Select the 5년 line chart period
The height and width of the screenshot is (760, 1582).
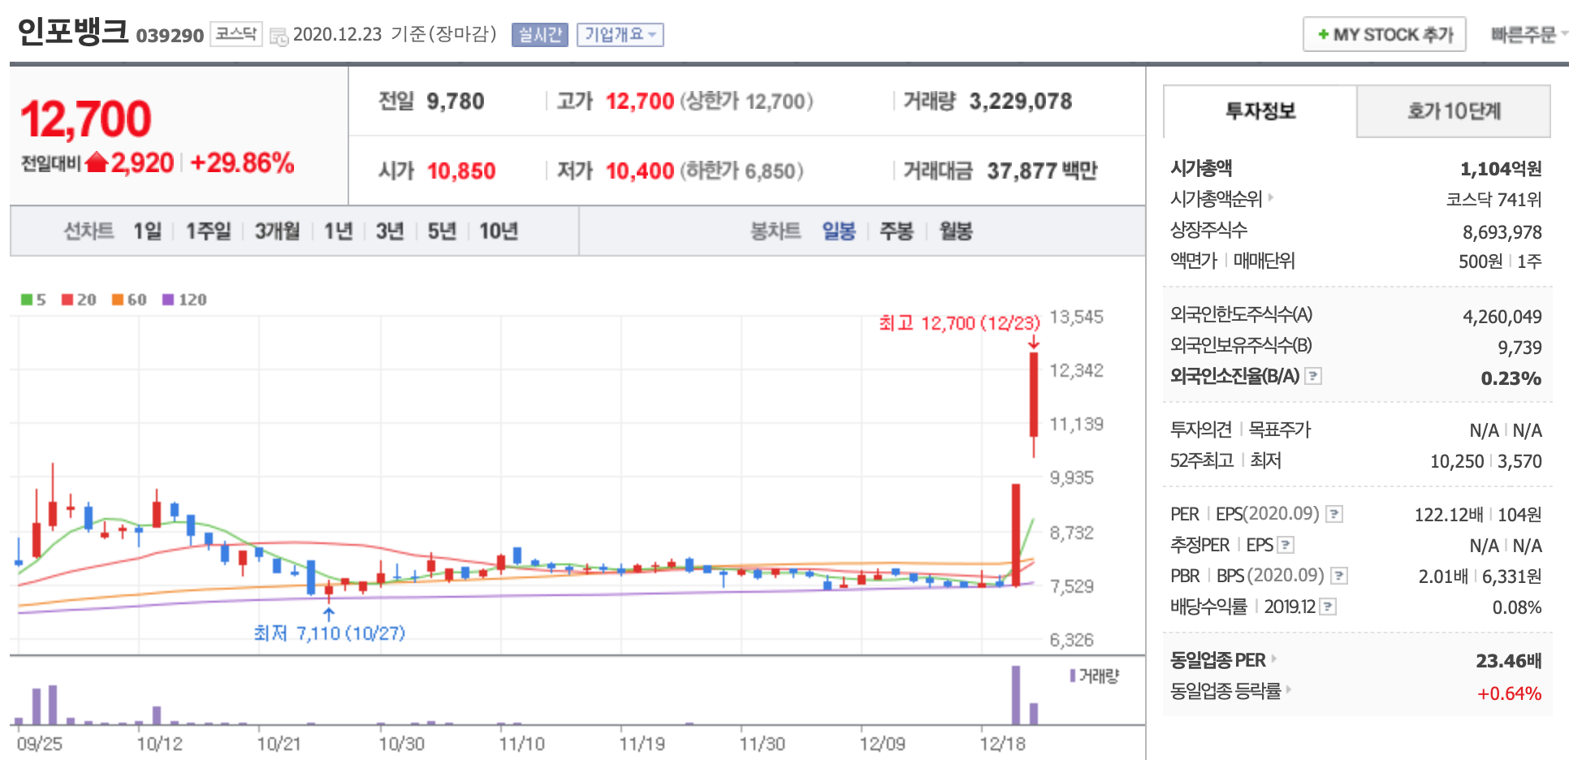tap(442, 231)
